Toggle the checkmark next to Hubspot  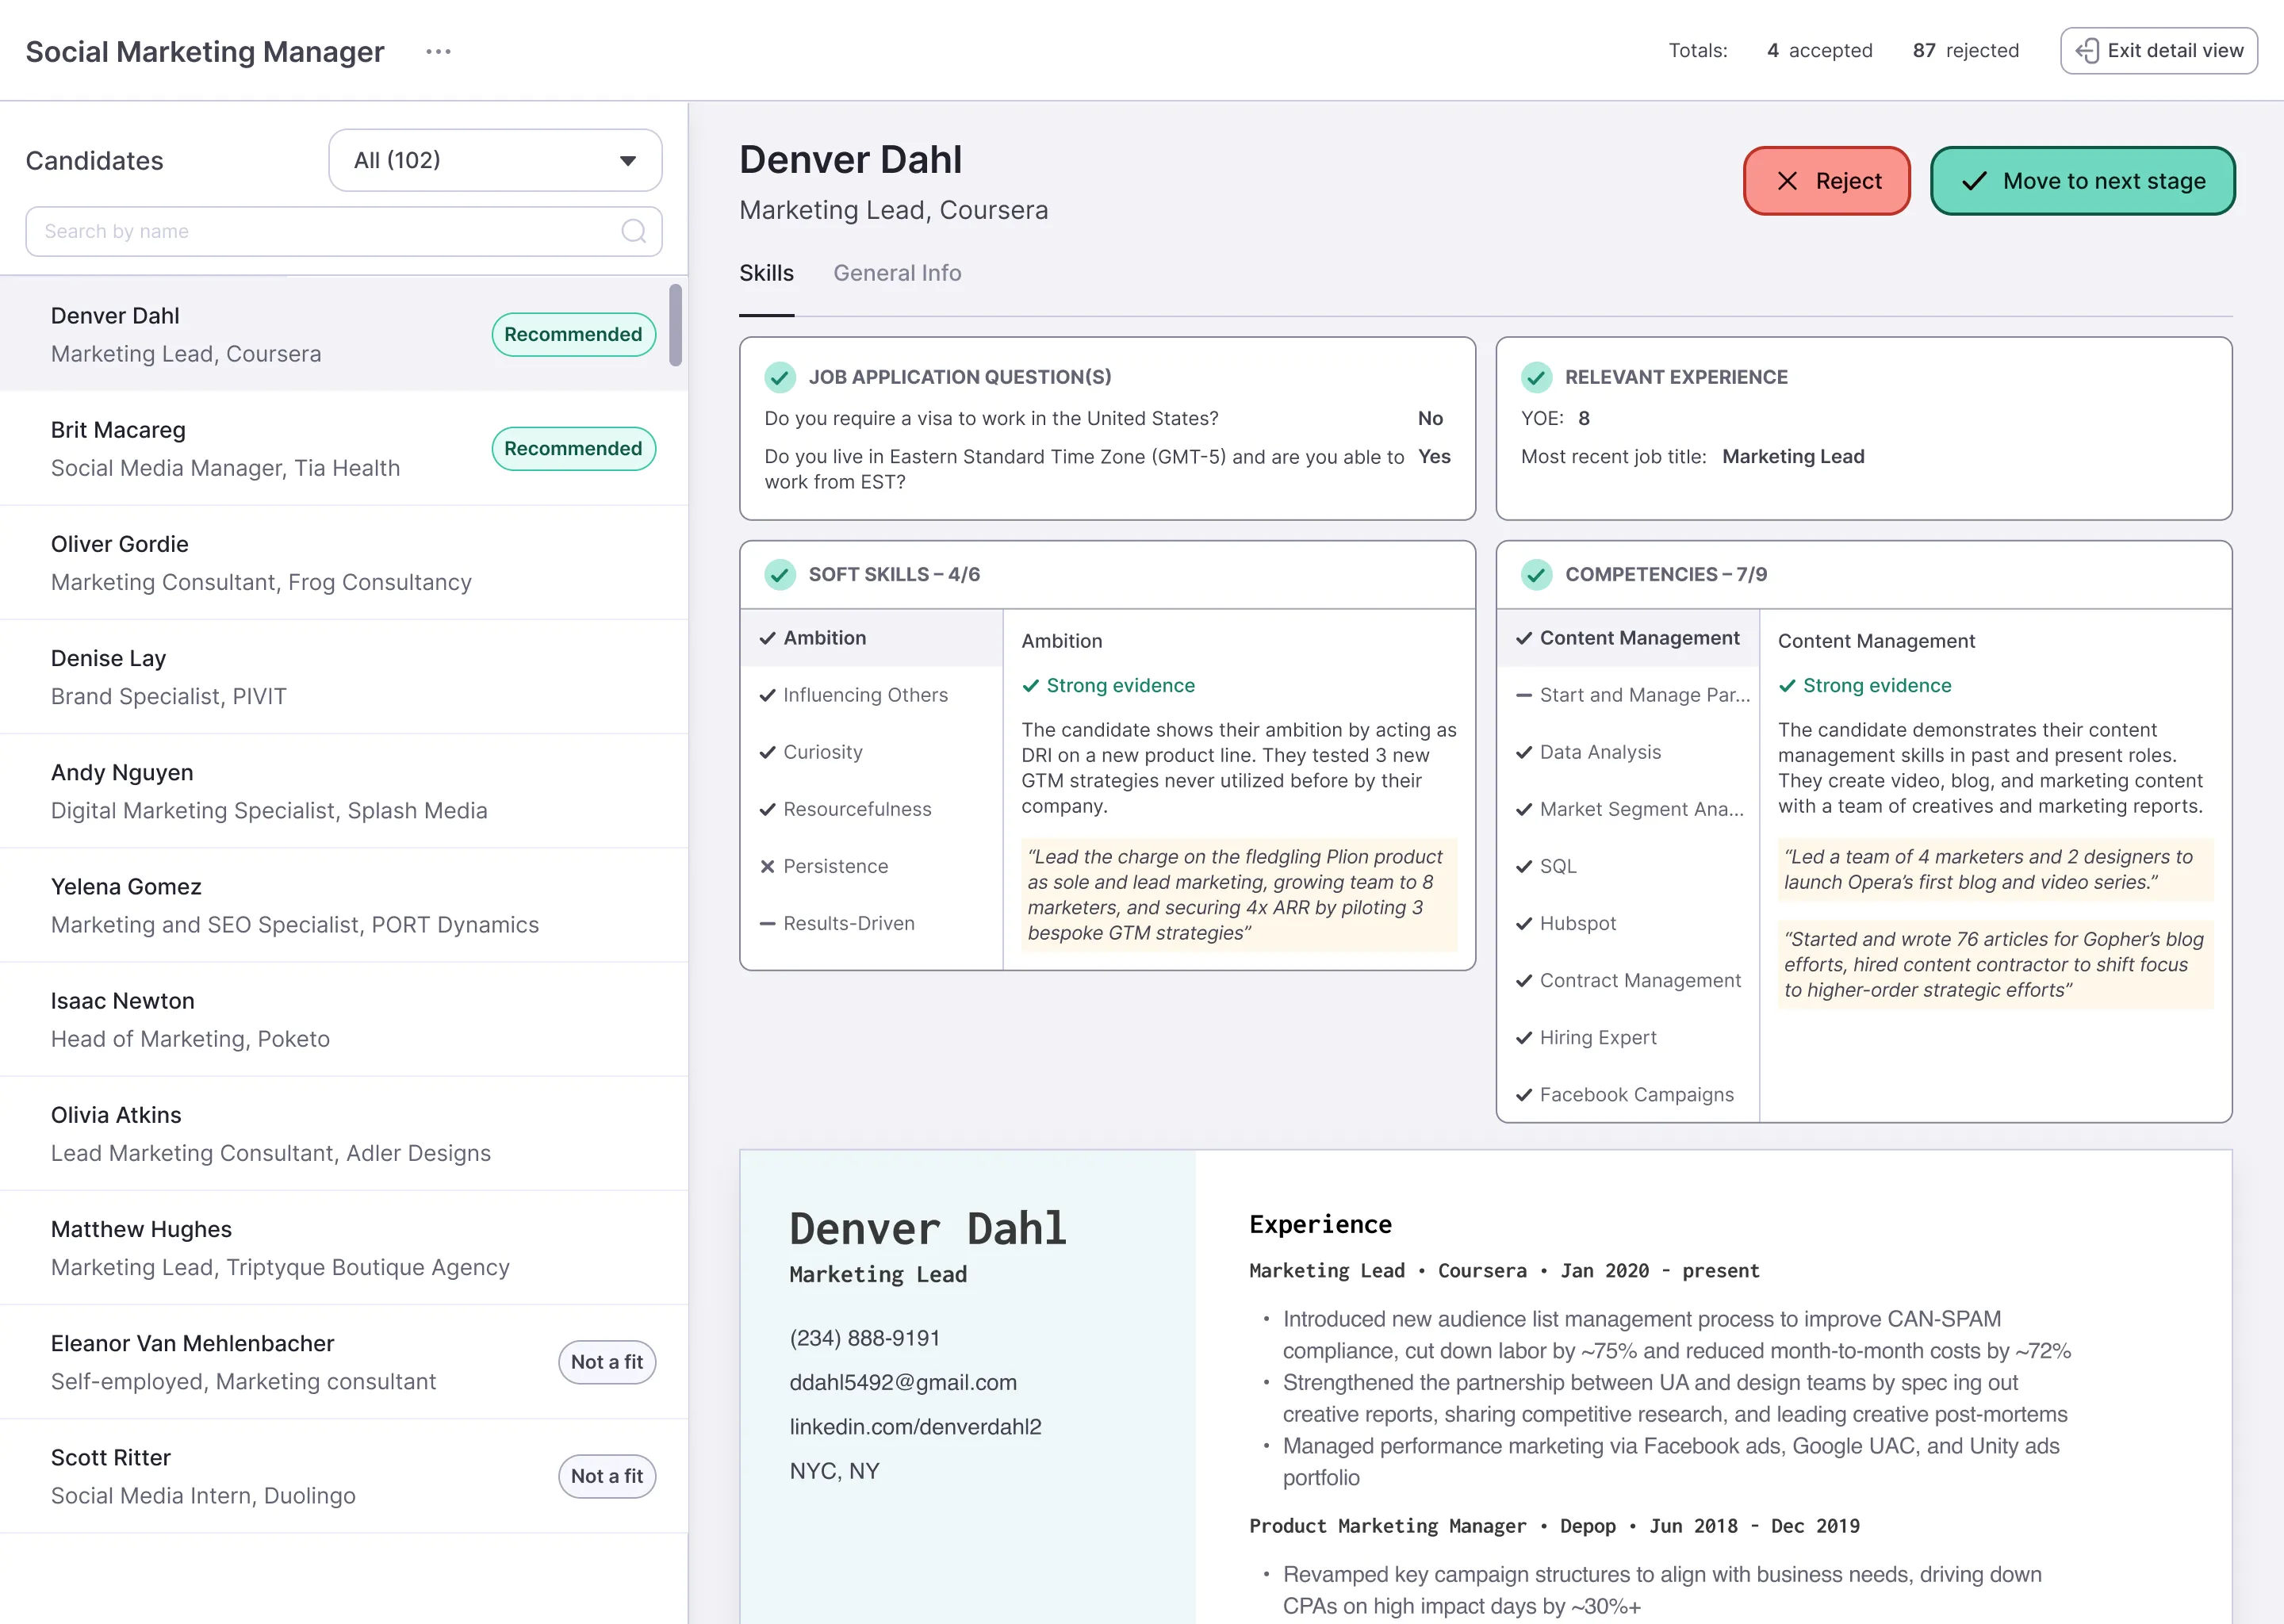pos(1524,923)
